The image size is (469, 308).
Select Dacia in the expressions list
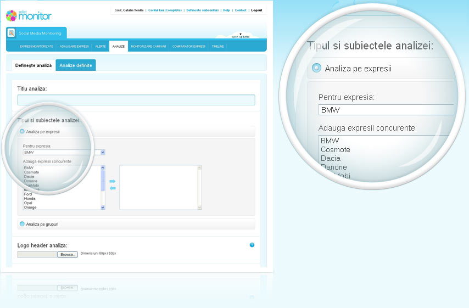[x=29, y=176]
